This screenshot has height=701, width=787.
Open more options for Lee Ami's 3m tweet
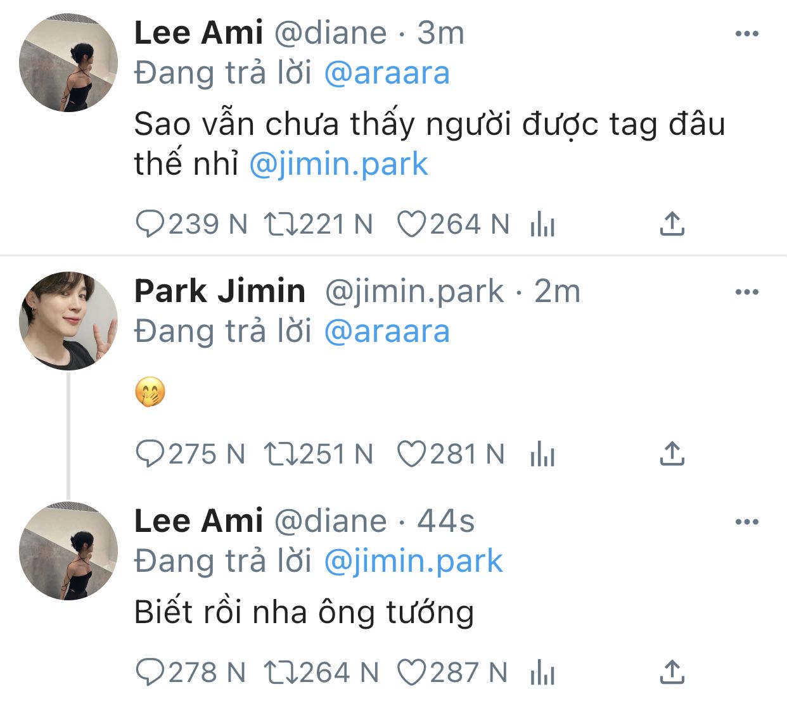click(746, 34)
